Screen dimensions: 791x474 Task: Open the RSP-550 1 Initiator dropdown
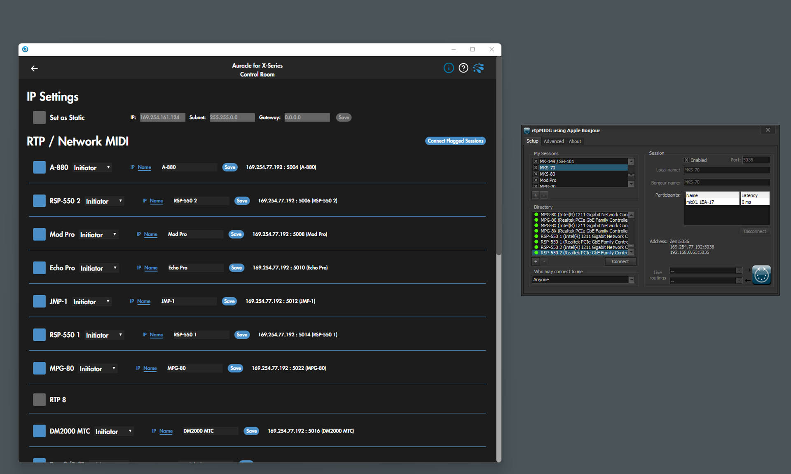[x=104, y=335]
